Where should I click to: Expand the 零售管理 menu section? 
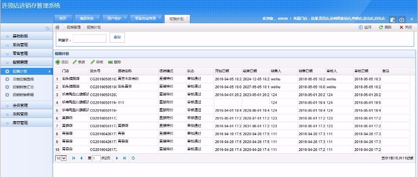coord(26,53)
